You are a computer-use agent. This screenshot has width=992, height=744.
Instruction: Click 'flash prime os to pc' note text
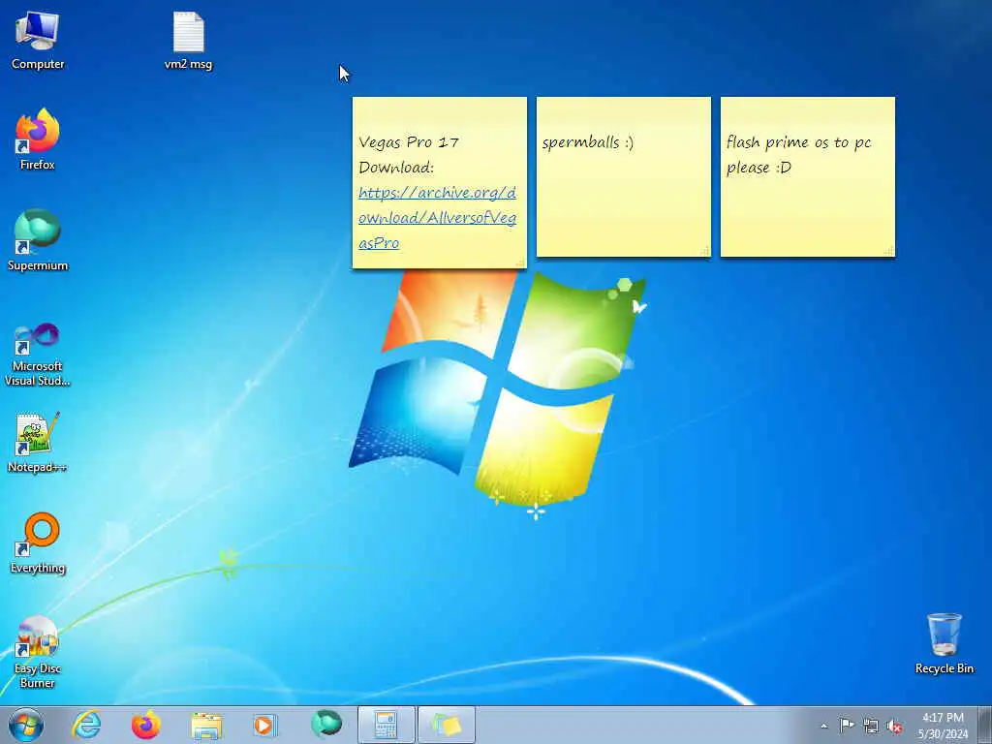(x=798, y=142)
